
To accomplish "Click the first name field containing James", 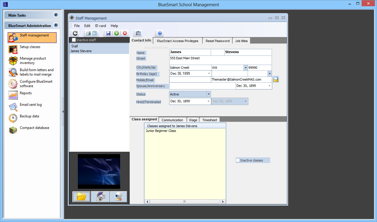I will coord(190,52).
